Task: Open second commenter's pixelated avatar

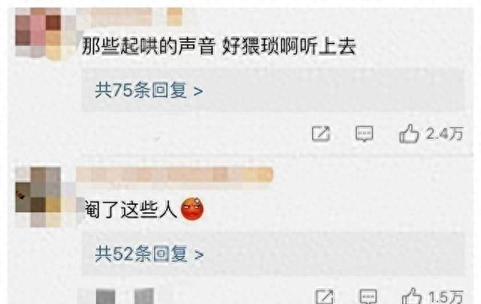Action: tap(46, 197)
